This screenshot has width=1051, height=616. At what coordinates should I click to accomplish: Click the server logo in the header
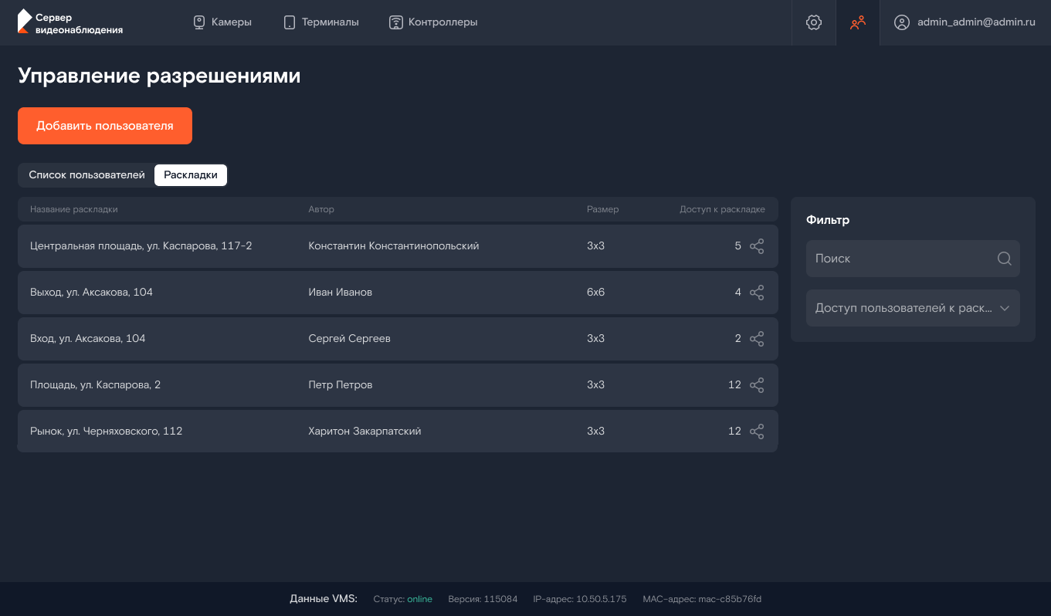[x=70, y=22]
